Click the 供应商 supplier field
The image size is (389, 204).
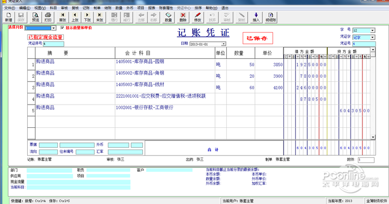click(49, 176)
